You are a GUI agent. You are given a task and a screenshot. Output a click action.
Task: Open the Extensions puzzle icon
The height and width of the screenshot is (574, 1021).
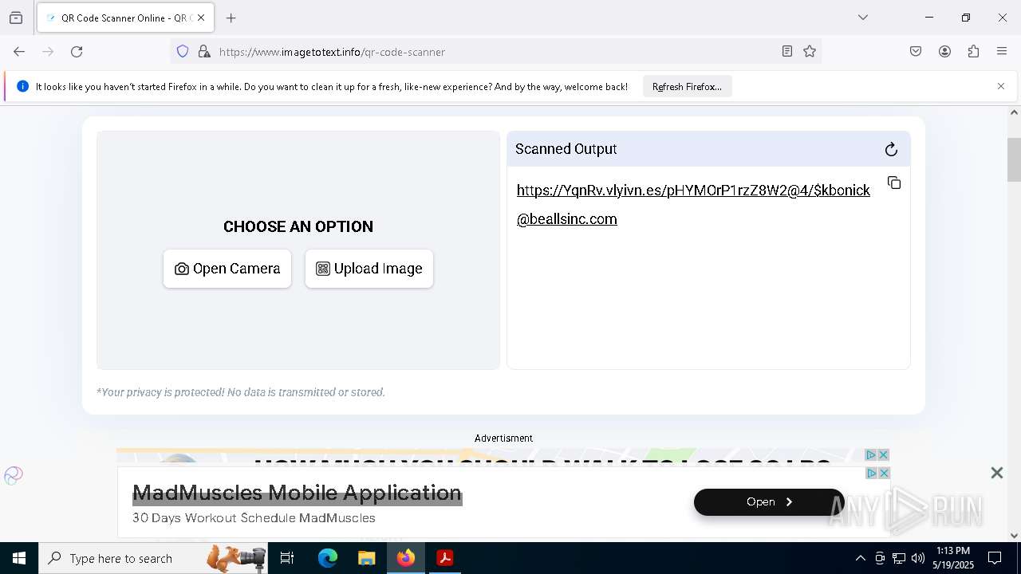[973, 52]
